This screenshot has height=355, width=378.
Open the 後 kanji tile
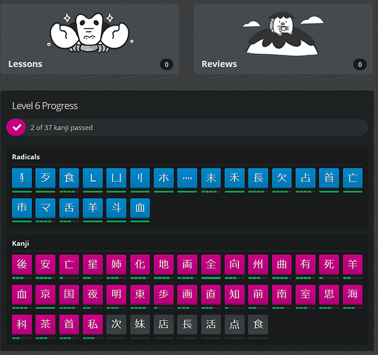(22, 265)
